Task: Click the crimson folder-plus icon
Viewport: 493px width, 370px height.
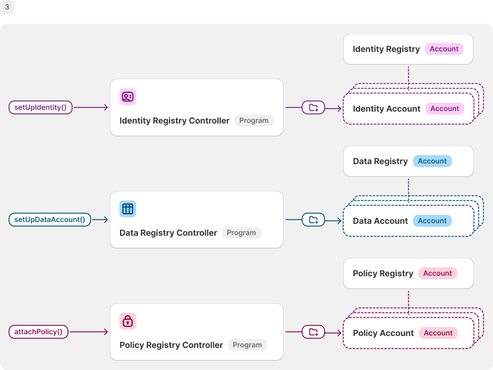Action: (x=313, y=332)
